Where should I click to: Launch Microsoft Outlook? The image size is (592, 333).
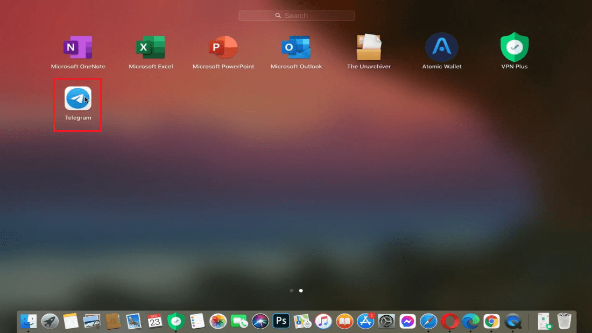[296, 47]
